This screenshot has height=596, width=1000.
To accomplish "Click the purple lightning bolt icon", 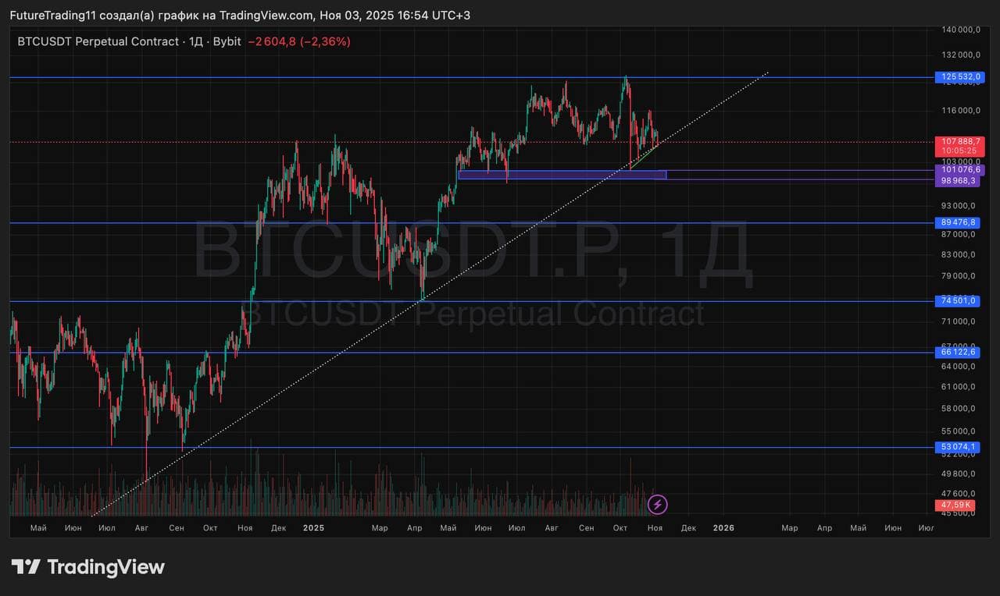I will (x=658, y=505).
